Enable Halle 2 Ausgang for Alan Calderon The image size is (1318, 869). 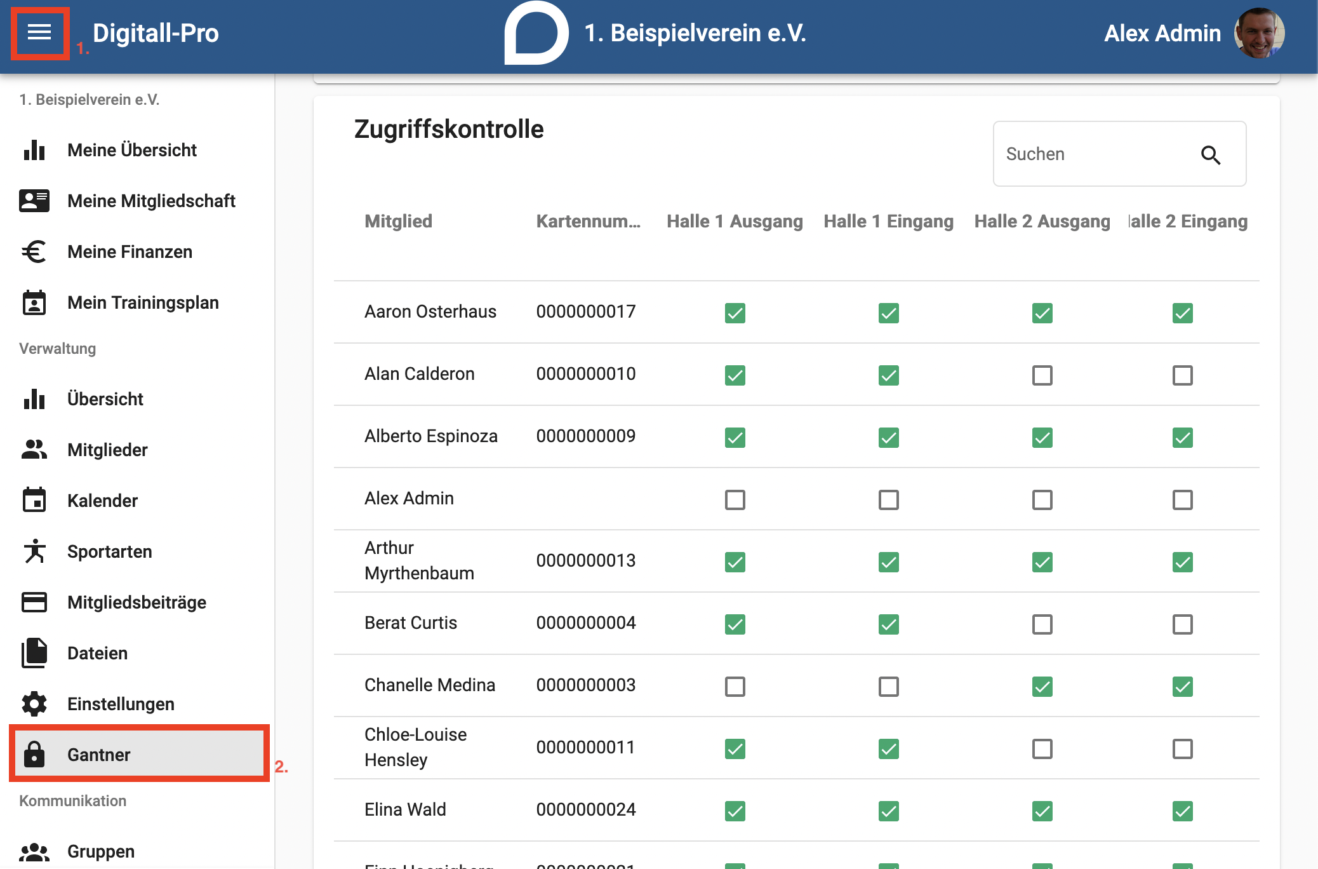pyautogui.click(x=1042, y=375)
